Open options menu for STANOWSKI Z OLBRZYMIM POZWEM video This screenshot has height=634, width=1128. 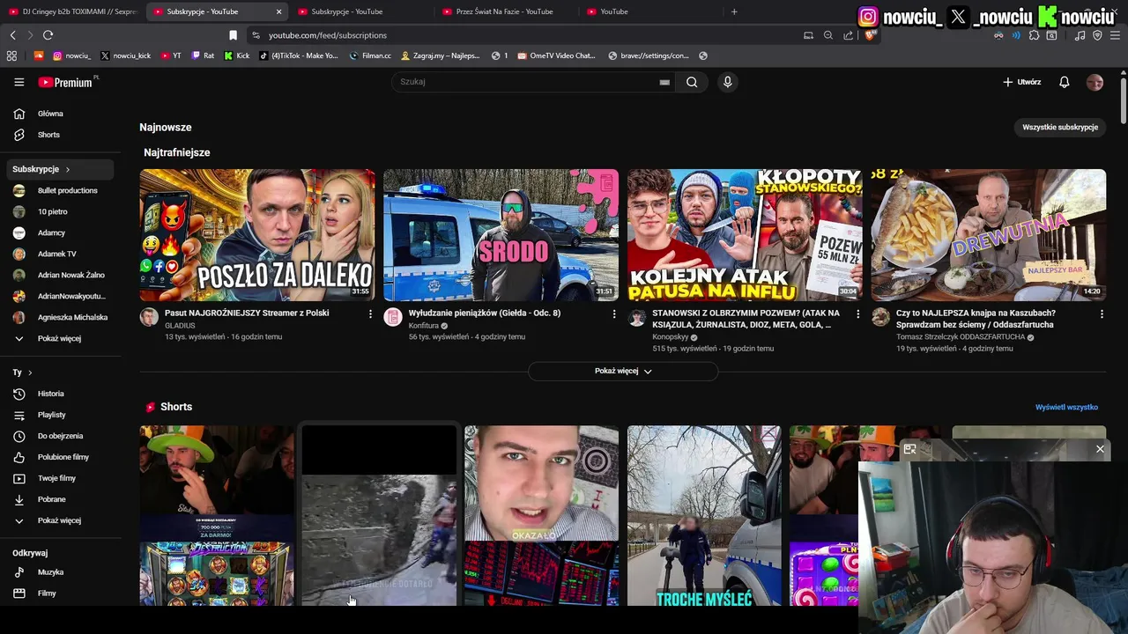tap(857, 313)
